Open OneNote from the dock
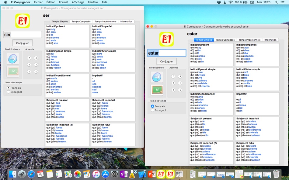This screenshot has width=289, height=180. point(124,174)
